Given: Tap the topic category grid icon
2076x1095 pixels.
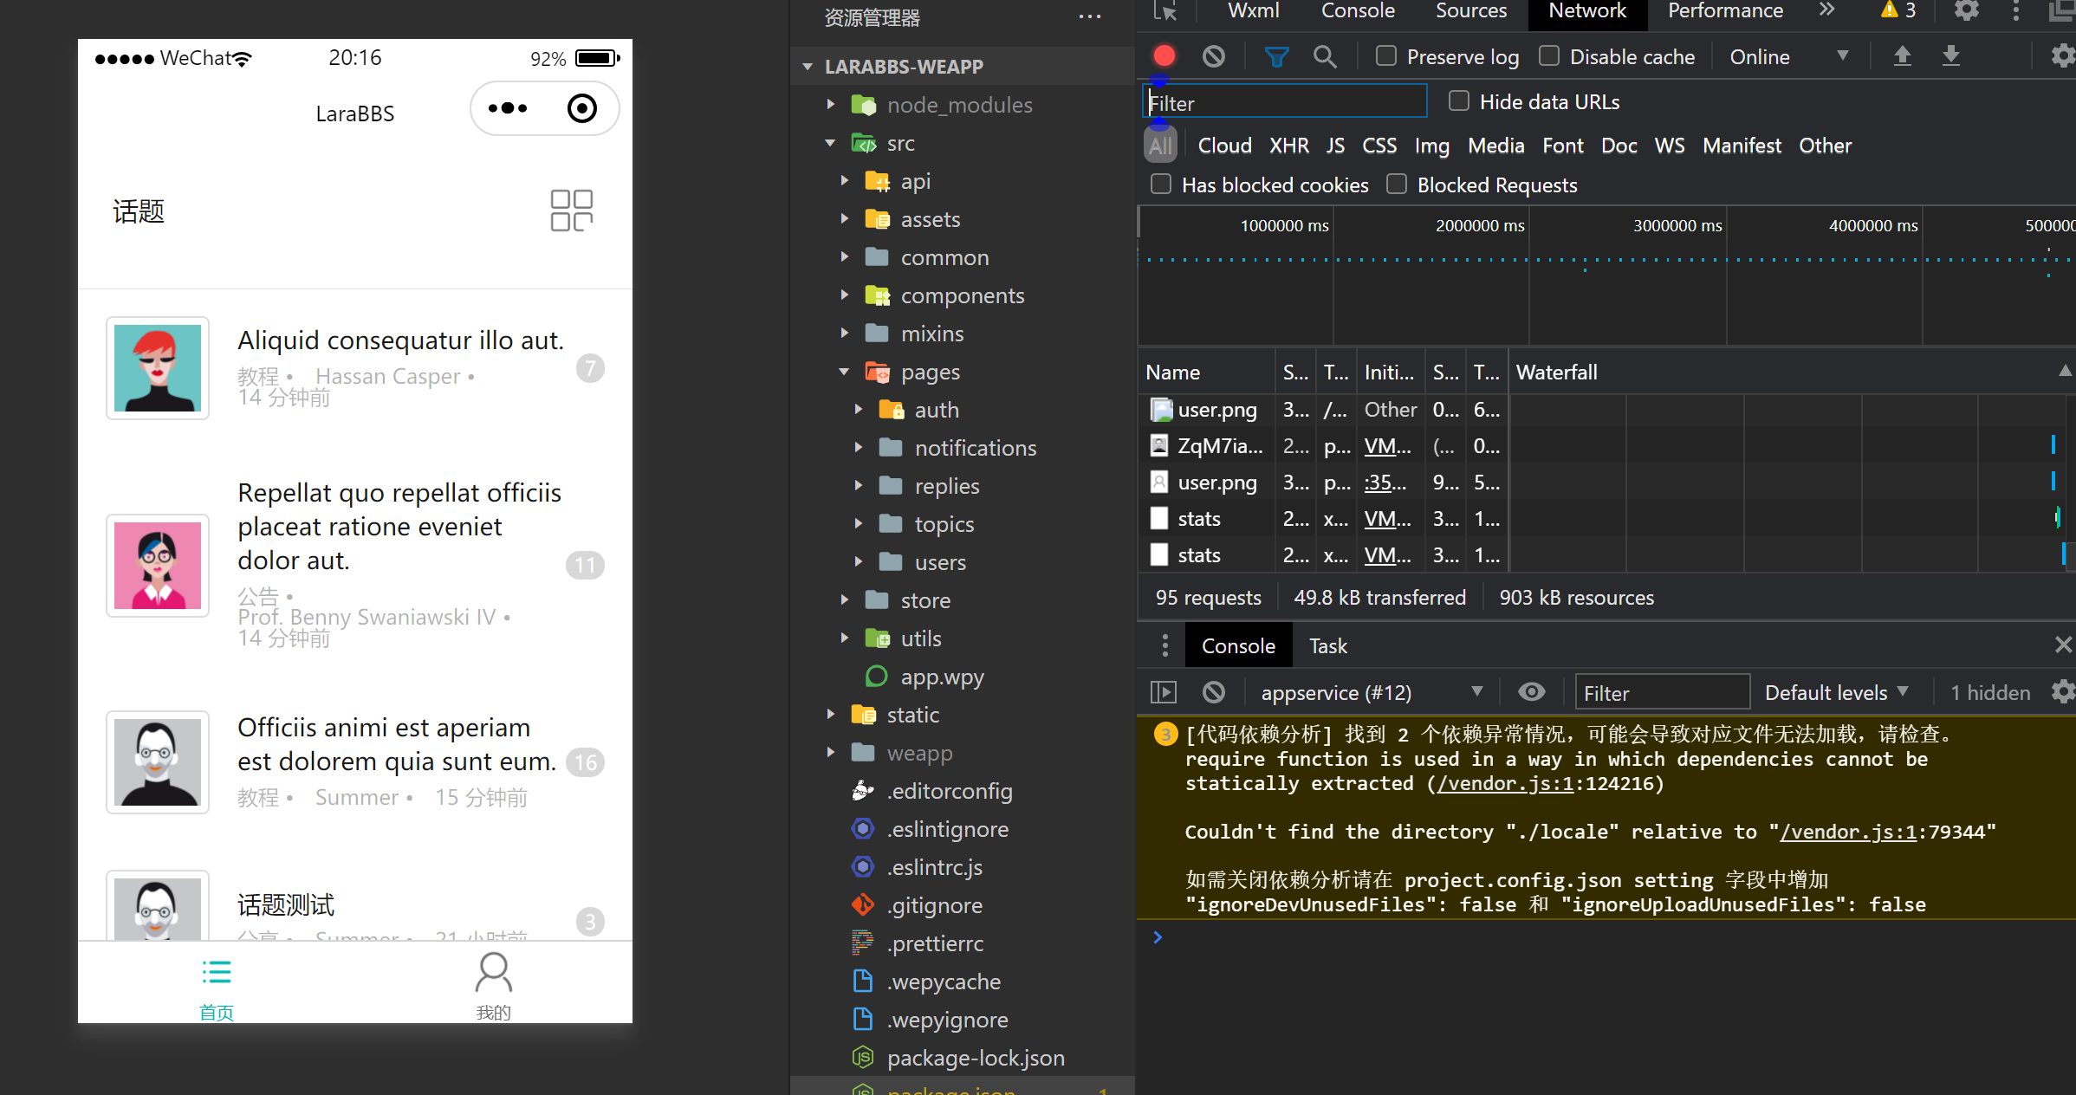Looking at the screenshot, I should 572,211.
